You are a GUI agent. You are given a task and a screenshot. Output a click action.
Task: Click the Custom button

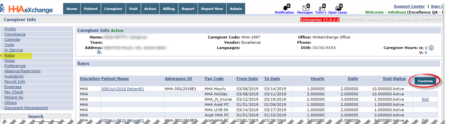[x=425, y=81]
